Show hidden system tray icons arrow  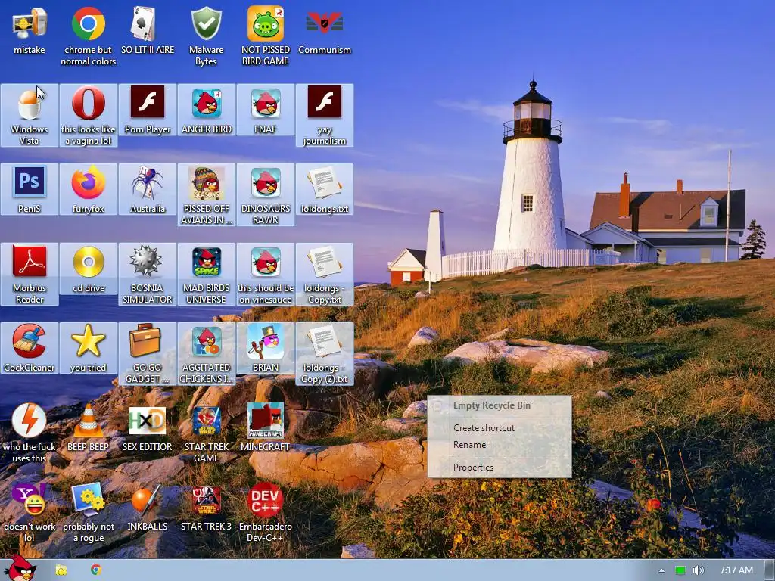pos(661,570)
